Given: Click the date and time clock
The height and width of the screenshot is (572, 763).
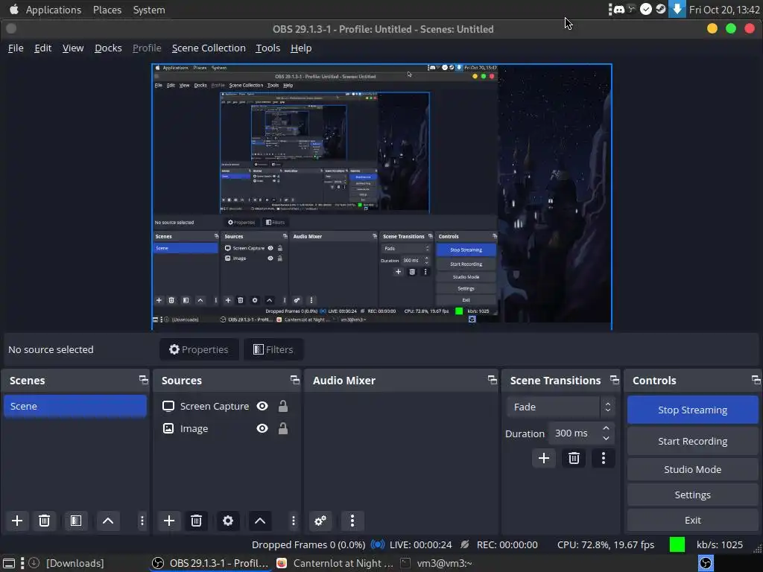Looking at the screenshot, I should (x=724, y=10).
